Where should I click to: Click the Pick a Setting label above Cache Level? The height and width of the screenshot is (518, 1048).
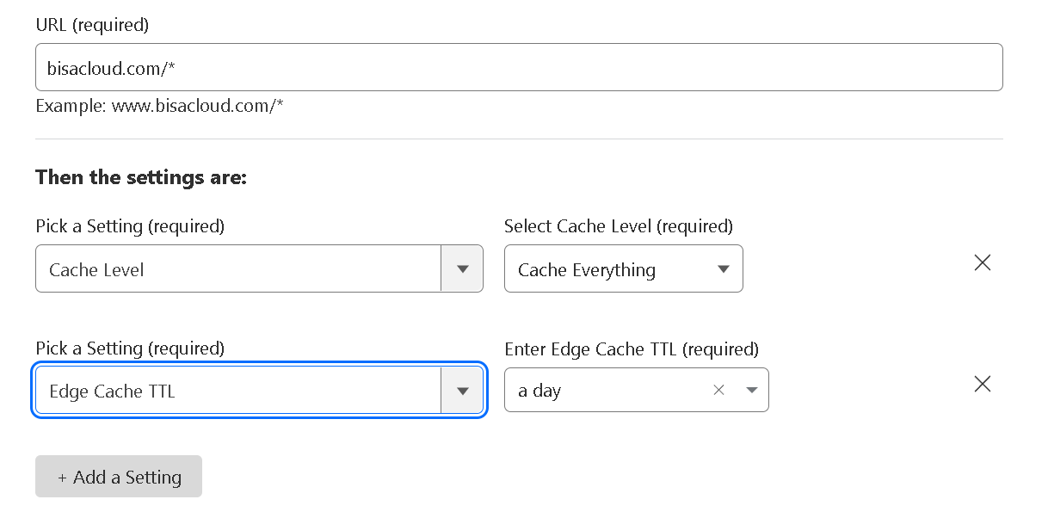[x=129, y=226]
